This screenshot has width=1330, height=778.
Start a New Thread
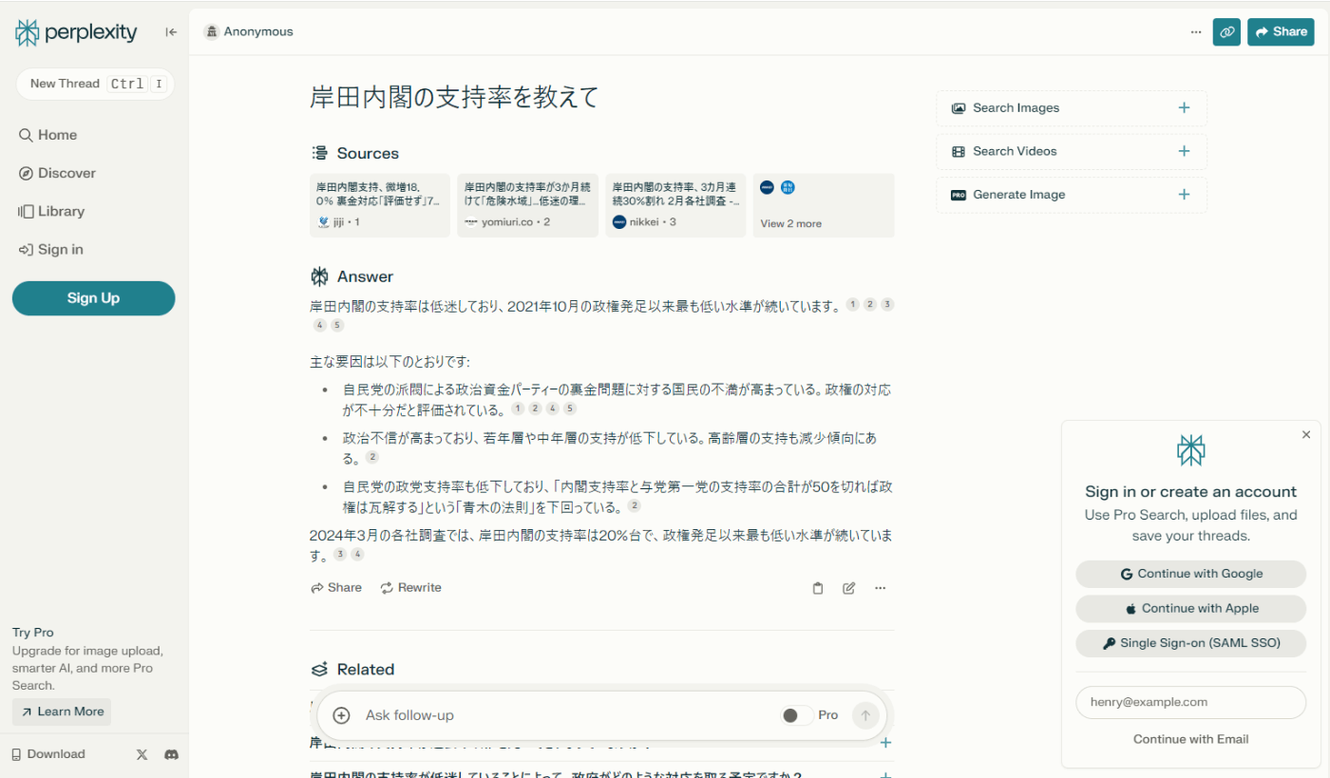click(x=95, y=84)
